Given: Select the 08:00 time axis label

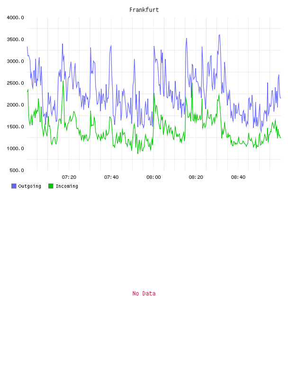Looking at the screenshot, I should (x=153, y=177).
